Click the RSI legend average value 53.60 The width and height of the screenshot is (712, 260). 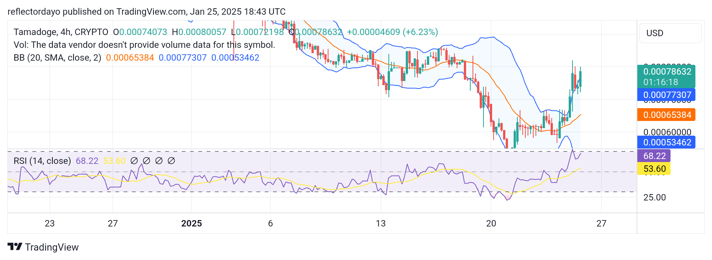[x=114, y=161]
